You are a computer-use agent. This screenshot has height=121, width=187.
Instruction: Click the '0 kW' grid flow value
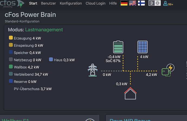pos(107,75)
